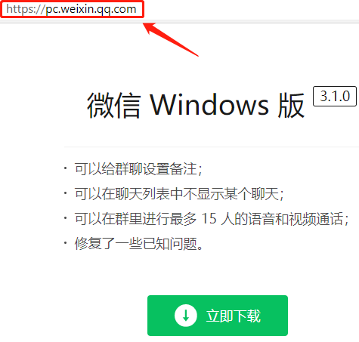Click the horizontal divider under the heading
Image resolution: width=359 pixels, height=342 pixels.
click(x=212, y=146)
